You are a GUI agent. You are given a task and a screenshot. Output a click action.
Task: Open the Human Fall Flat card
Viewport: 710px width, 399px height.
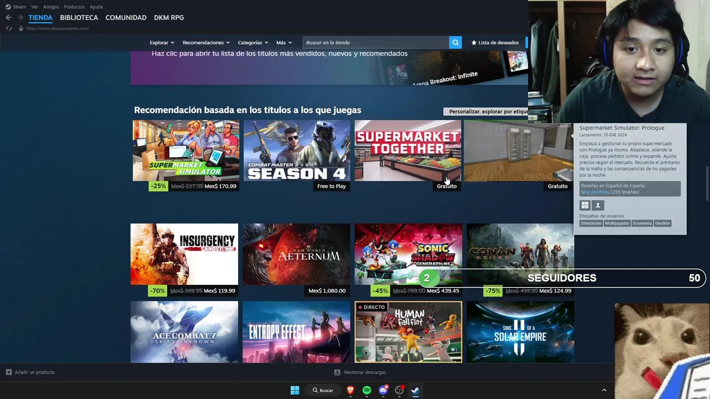(x=408, y=332)
